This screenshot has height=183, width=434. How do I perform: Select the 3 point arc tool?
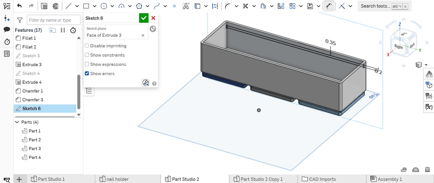[x=121, y=6]
